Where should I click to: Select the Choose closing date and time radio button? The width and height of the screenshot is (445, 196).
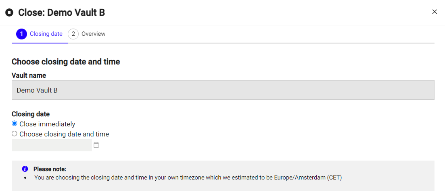[x=15, y=134]
